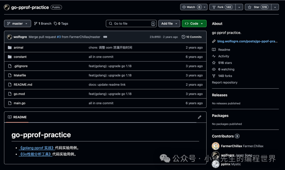
Task: Open the wolfogre author link in commit bar
Action: coord(20,37)
